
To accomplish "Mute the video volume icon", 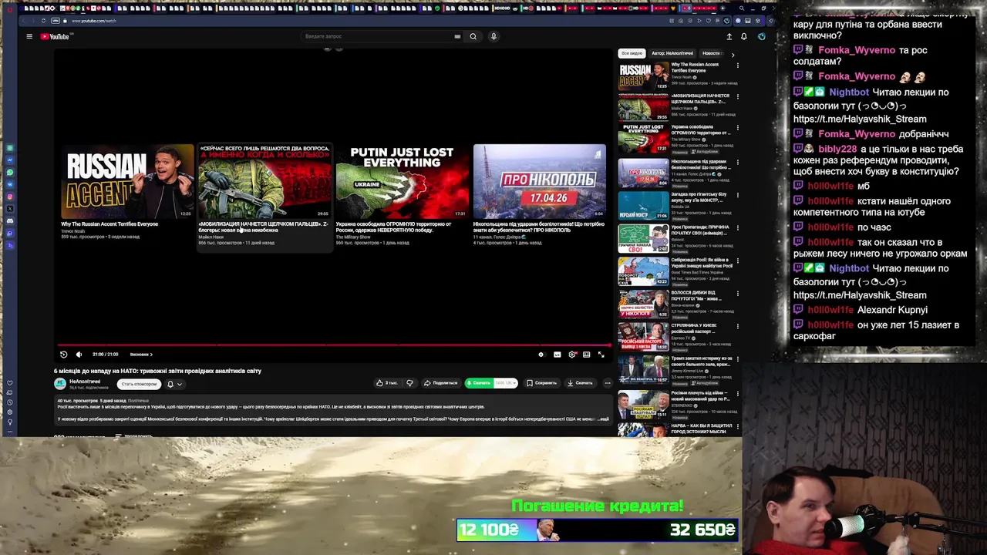I will [79, 355].
